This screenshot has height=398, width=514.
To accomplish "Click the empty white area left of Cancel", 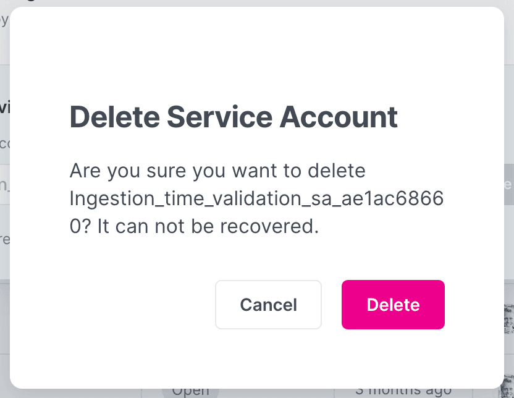I will (x=136, y=305).
